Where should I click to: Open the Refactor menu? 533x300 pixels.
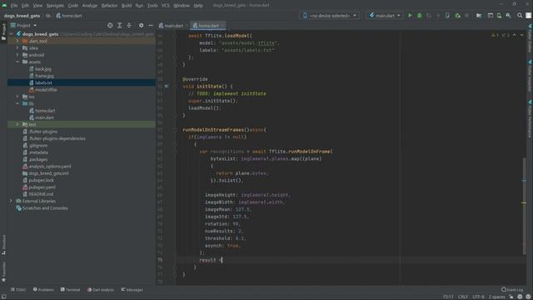click(x=109, y=6)
